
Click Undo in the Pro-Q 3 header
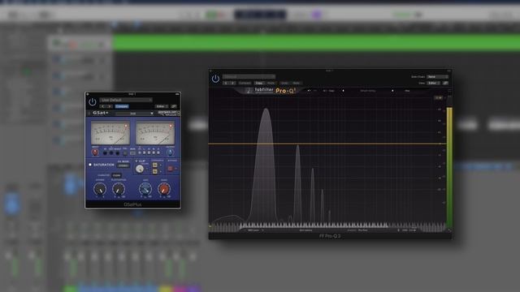point(284,83)
